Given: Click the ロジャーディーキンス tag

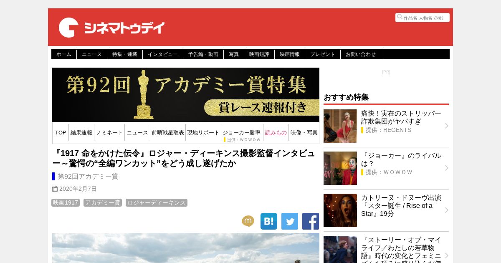Looking at the screenshot, I should click(157, 202).
